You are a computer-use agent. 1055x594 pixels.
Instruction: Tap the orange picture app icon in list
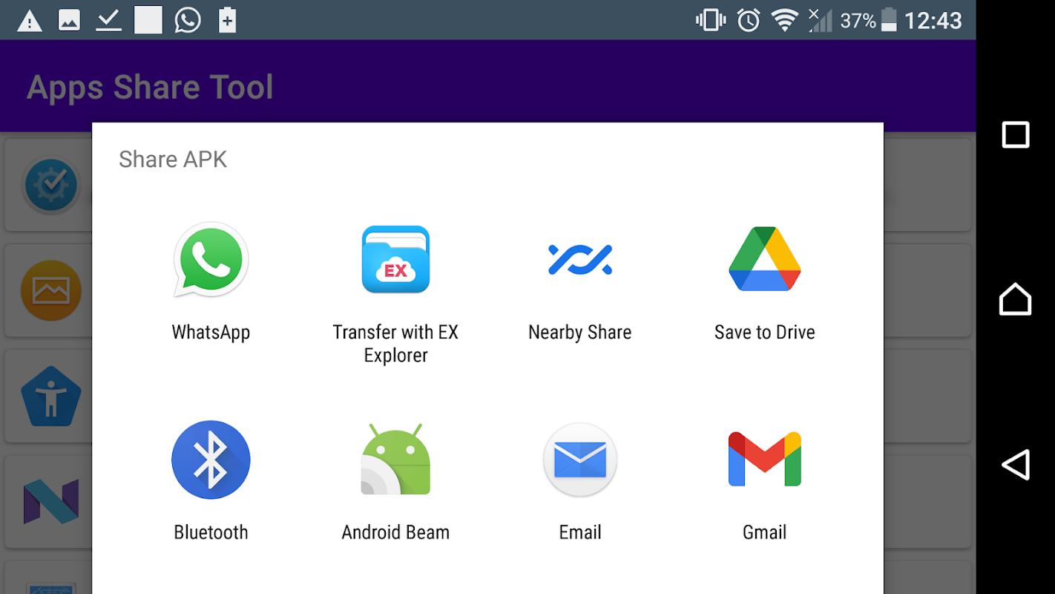[51, 290]
